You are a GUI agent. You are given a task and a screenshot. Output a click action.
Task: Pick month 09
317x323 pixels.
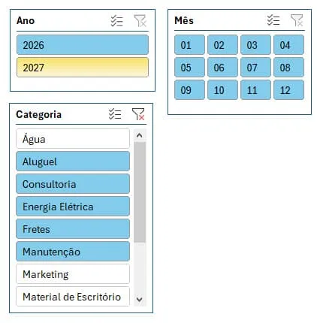coord(189,90)
